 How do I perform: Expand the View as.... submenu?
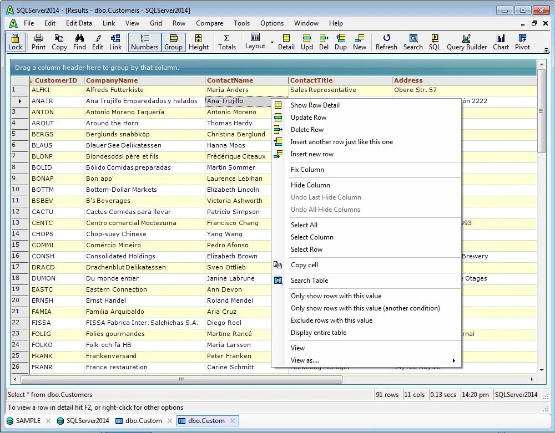click(x=366, y=360)
